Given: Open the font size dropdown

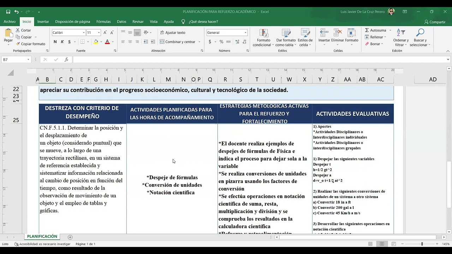Looking at the screenshot, I should (99, 32).
